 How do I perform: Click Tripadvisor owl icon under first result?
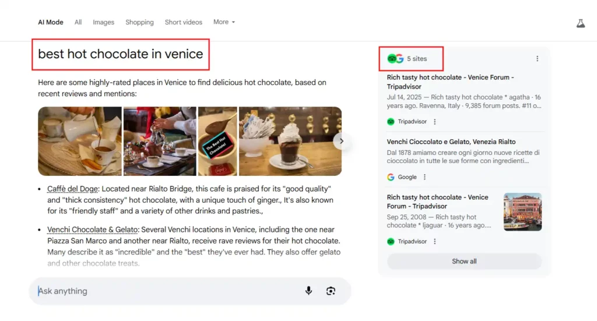[391, 122]
